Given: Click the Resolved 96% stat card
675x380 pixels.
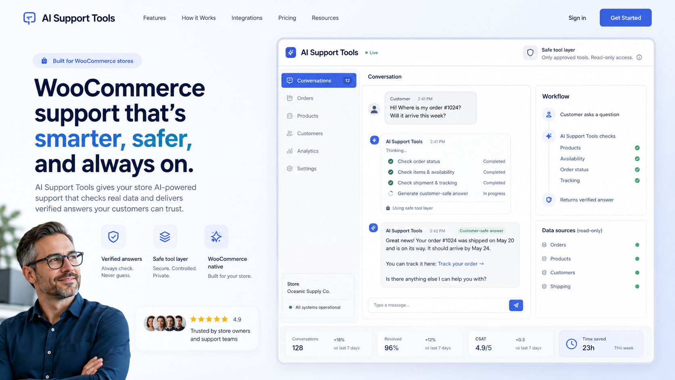Looking at the screenshot, I should (x=420, y=344).
